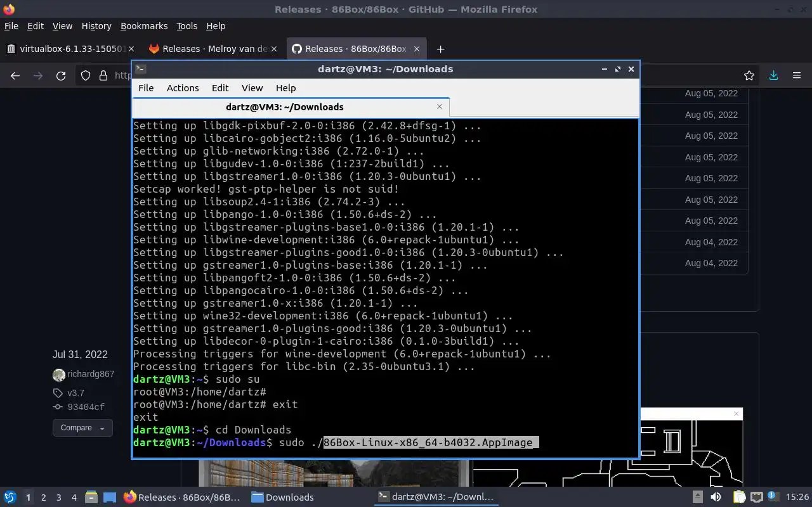Click the tracking protection shield icon
The image size is (812, 507).
click(86, 75)
